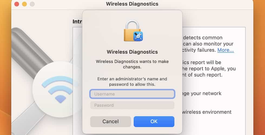Click the "wireless environment" text line
This screenshot has width=265, height=135.
[x=207, y=112]
